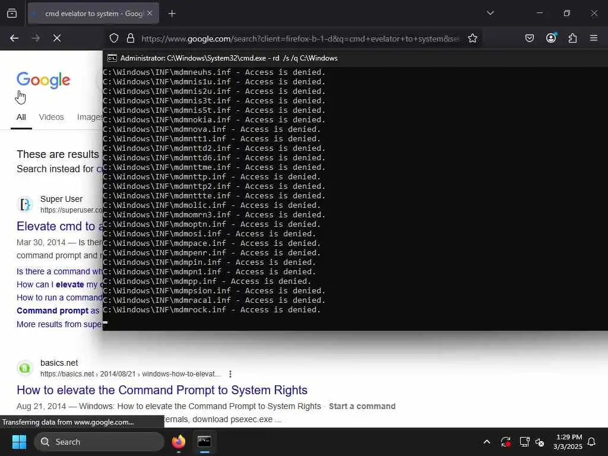Click the mdmneuhs.inf access denied line
The width and height of the screenshot is (608, 456).
pos(214,72)
